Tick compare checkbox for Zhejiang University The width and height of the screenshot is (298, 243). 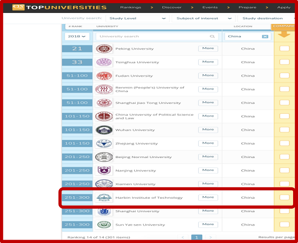tap(285, 143)
